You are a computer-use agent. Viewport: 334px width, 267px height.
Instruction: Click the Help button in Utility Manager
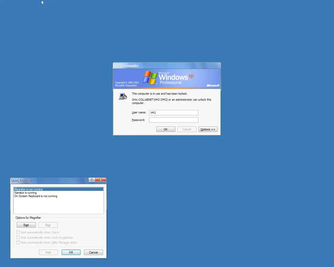click(48, 252)
